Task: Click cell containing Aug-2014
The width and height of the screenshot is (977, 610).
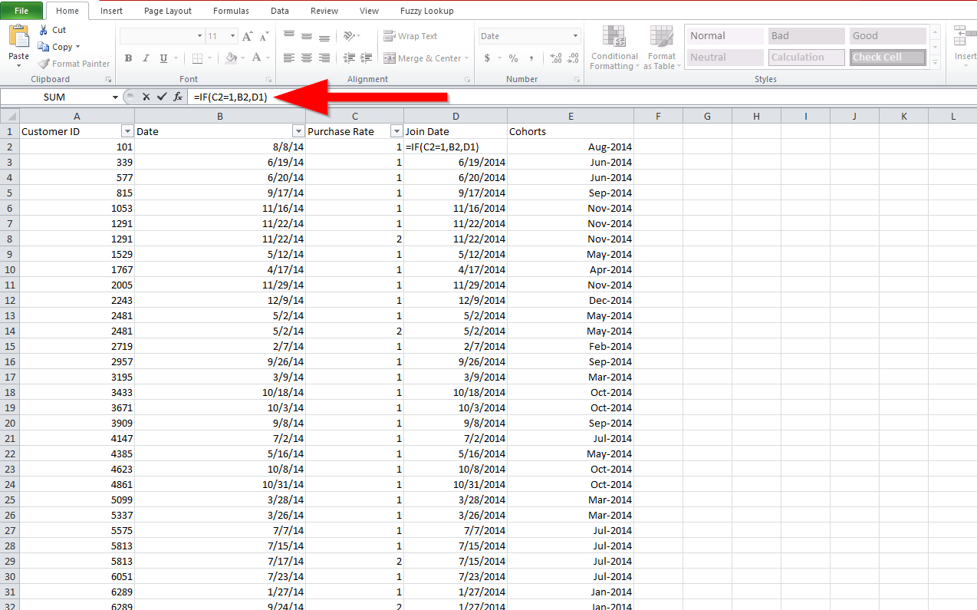Action: coord(571,147)
